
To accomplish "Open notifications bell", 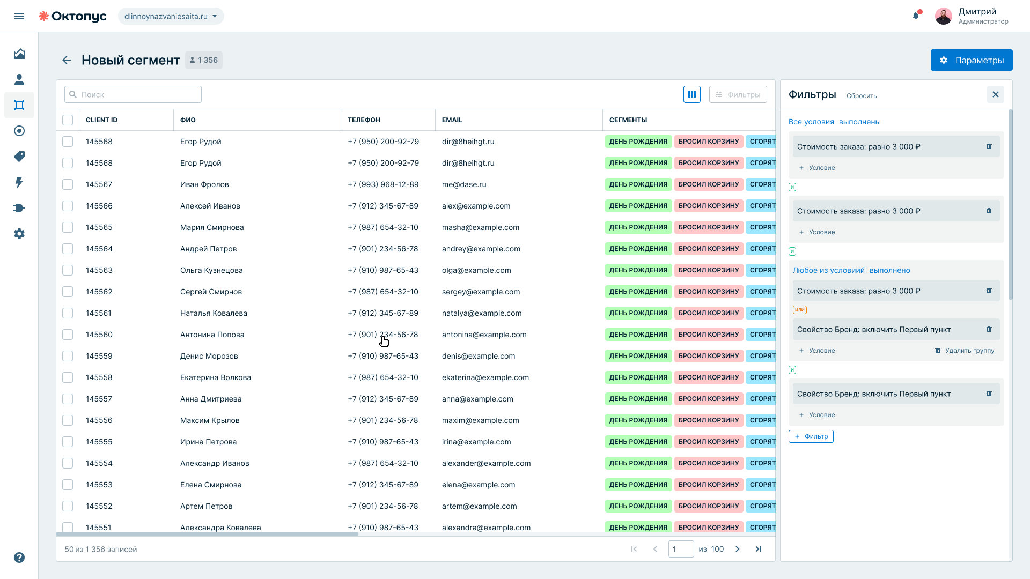I will [916, 16].
